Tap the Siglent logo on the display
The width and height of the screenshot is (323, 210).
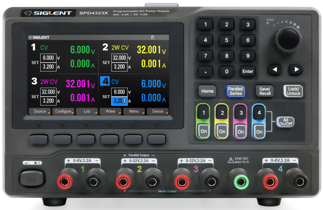coord(39,37)
